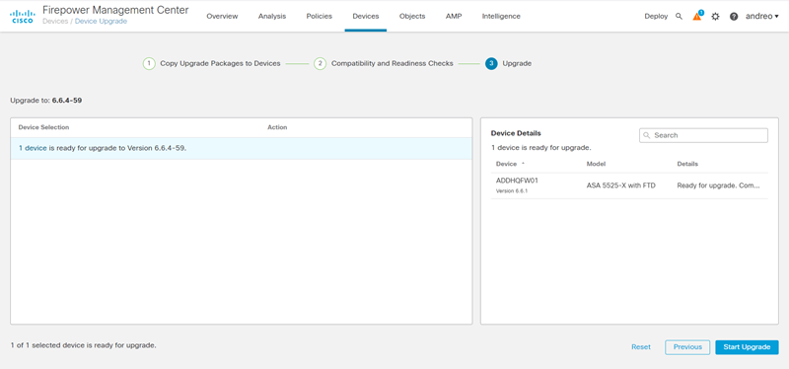Open the search magnifier icon in header
The width and height of the screenshot is (789, 369).
(679, 16)
